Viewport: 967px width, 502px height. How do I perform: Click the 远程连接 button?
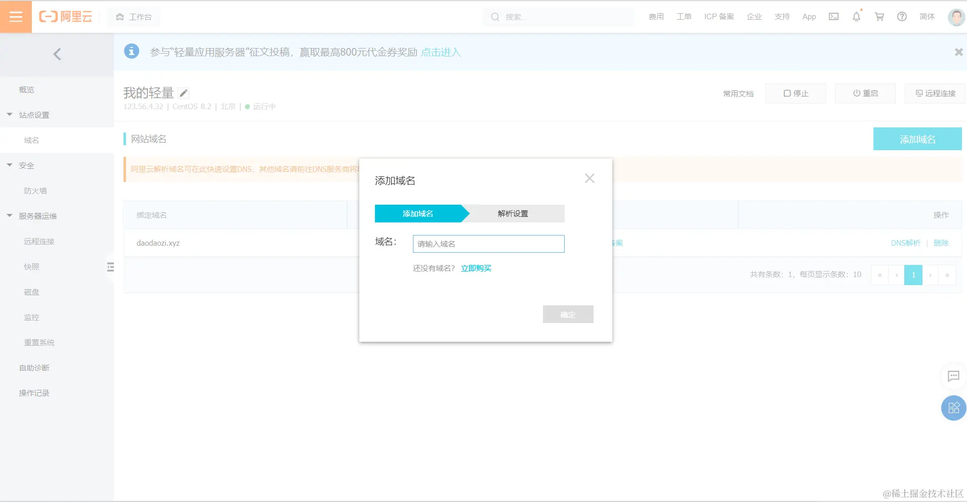coord(935,93)
